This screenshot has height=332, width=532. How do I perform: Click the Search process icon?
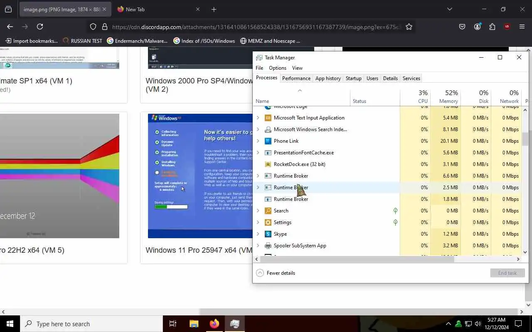(268, 211)
